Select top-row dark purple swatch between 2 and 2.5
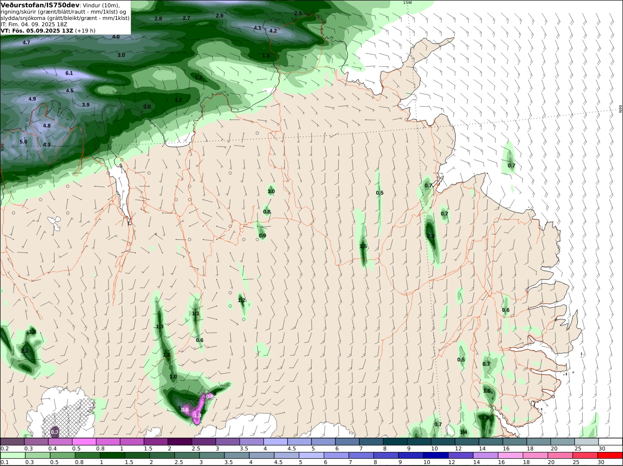Screen dimensions: 623x466 pyautogui.click(x=180, y=442)
